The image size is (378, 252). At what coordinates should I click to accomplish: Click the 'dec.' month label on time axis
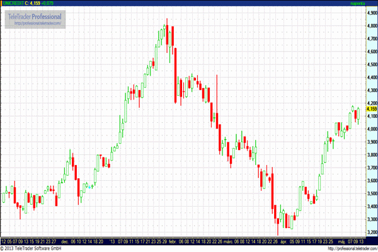[x=64, y=241]
